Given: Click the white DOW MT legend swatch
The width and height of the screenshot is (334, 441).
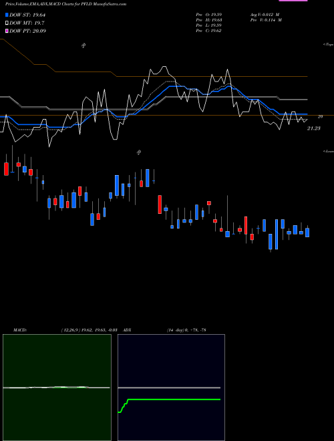Looking at the screenshot, I should coord(7,23).
